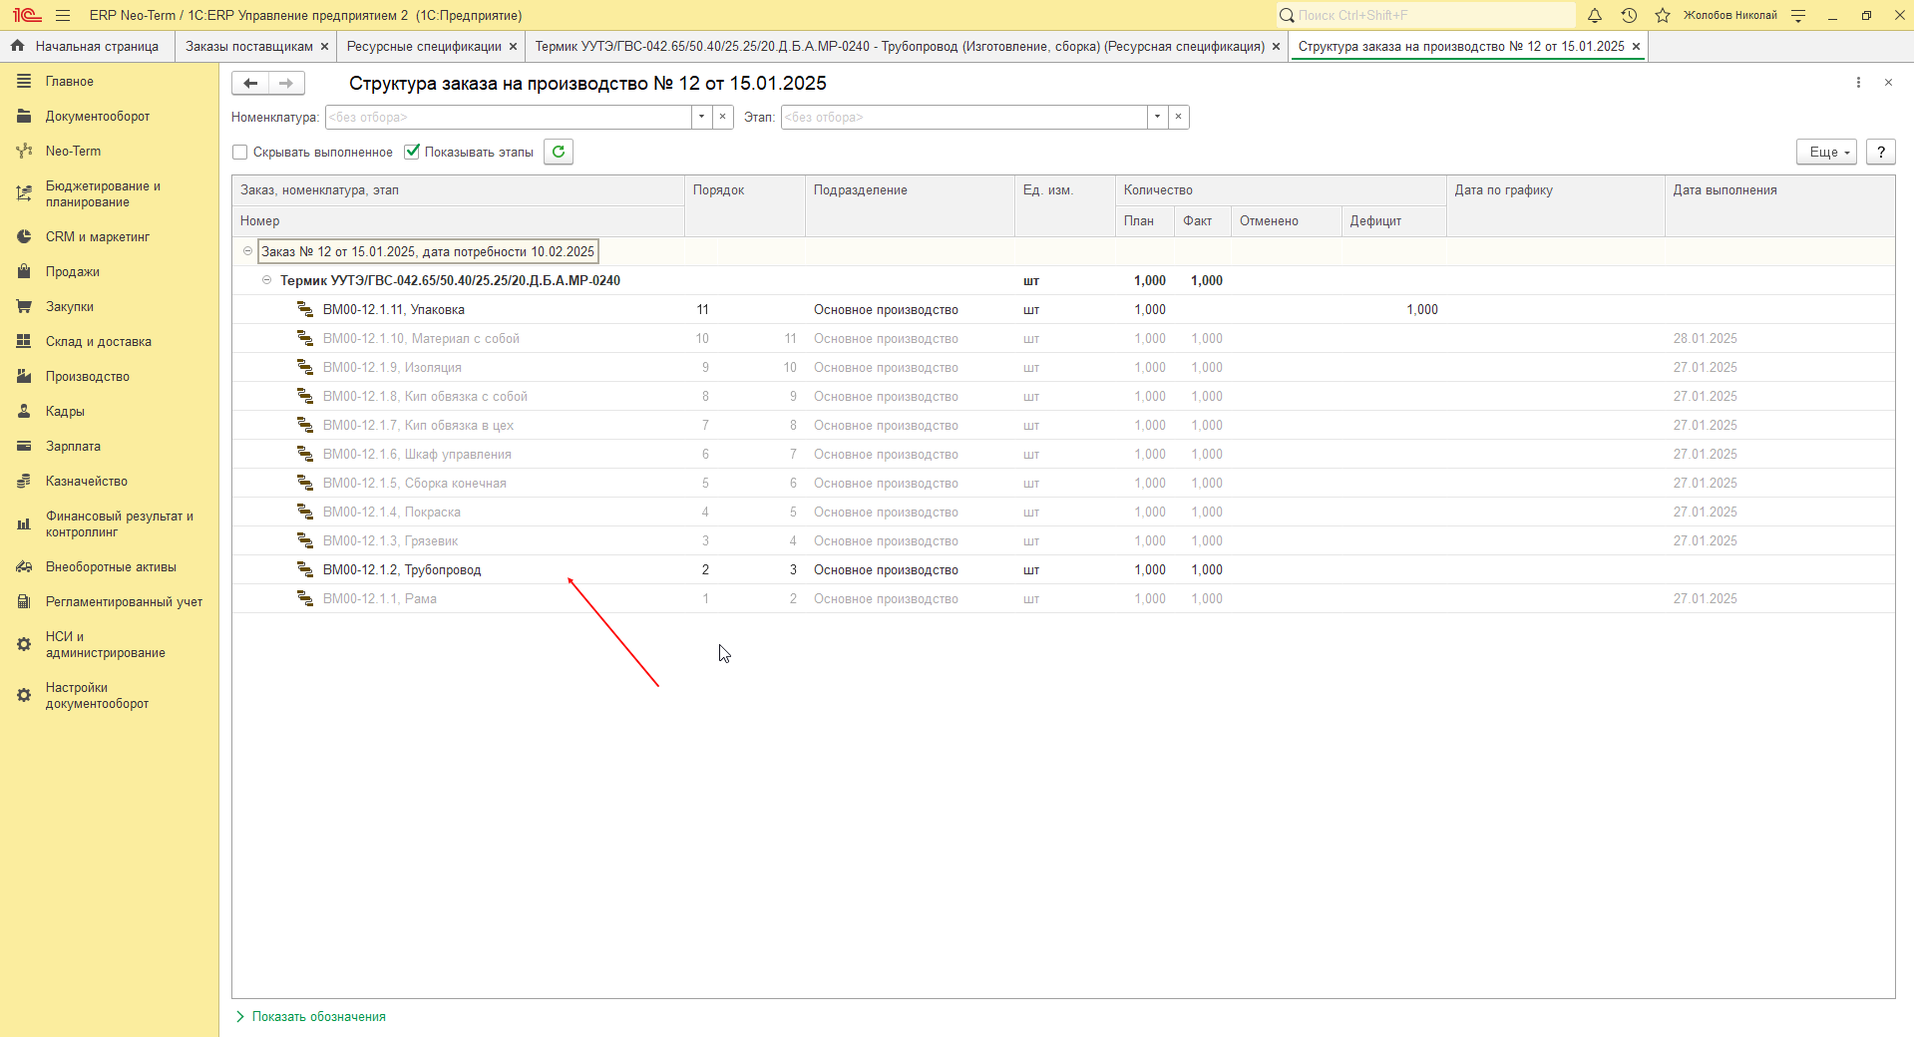Open the Производство section in sidebar
Screen dimensions: 1914x1037
pos(88,376)
